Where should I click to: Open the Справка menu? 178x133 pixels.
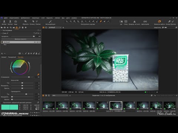point(74,18)
